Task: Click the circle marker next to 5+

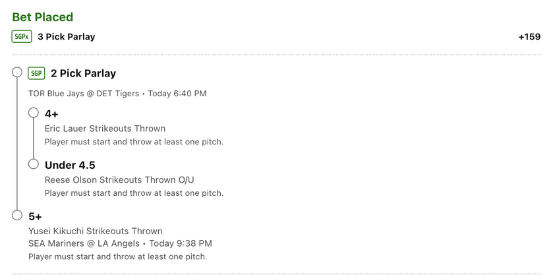Action: pos(17,215)
